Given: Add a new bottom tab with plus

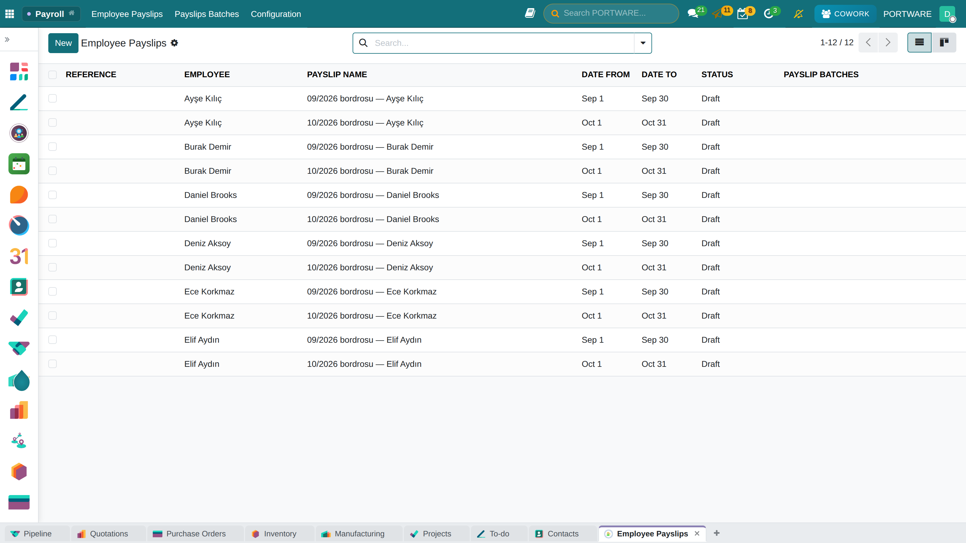Looking at the screenshot, I should (x=717, y=533).
